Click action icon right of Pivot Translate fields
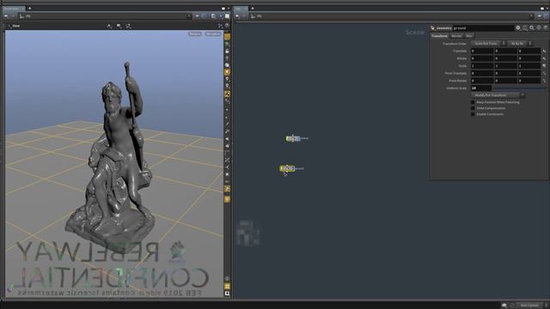This screenshot has height=309, width=550. [x=544, y=73]
